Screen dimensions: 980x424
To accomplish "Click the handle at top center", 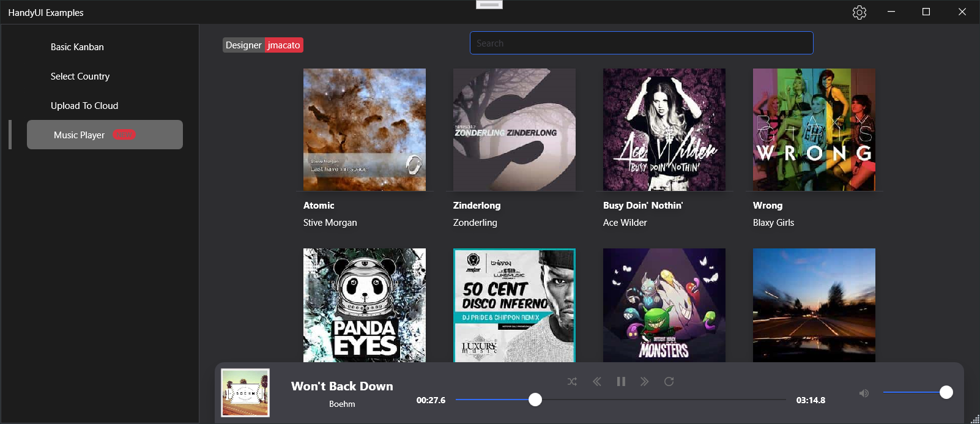I will pyautogui.click(x=489, y=4).
